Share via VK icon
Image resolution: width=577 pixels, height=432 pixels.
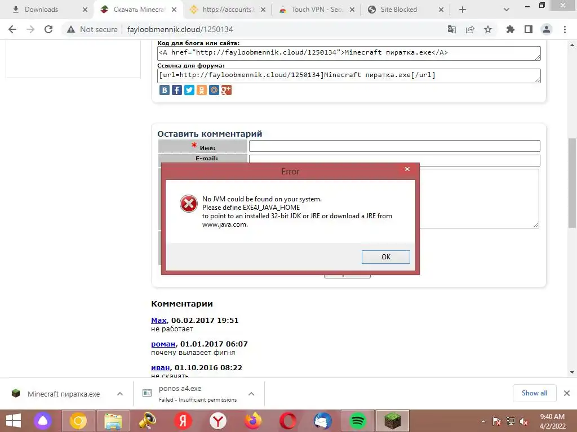165,90
